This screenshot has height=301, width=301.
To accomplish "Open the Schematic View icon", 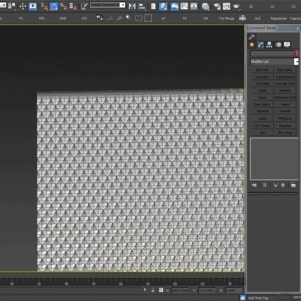I will pyautogui.click(x=194, y=6).
